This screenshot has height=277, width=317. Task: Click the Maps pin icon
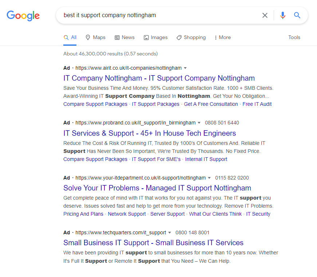(88, 37)
